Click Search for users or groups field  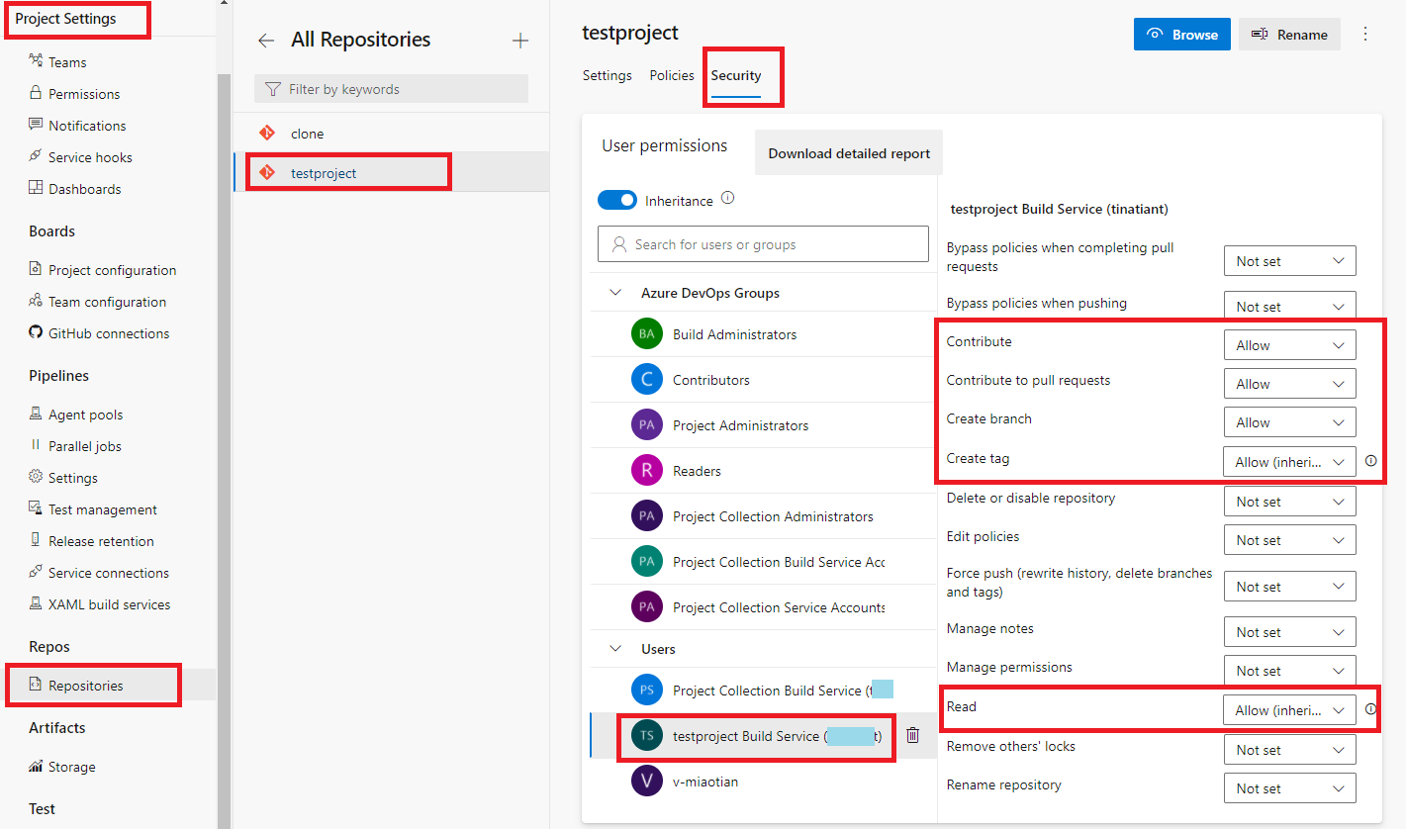coord(763,244)
